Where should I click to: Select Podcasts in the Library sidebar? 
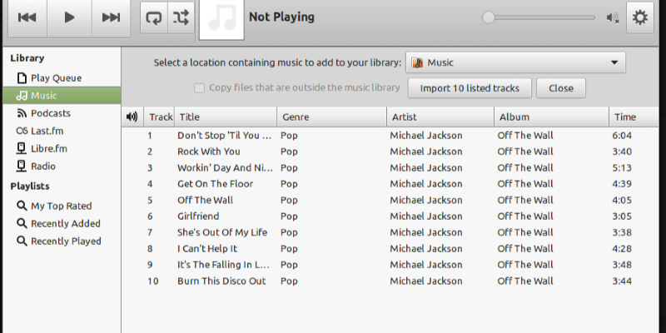coord(50,113)
